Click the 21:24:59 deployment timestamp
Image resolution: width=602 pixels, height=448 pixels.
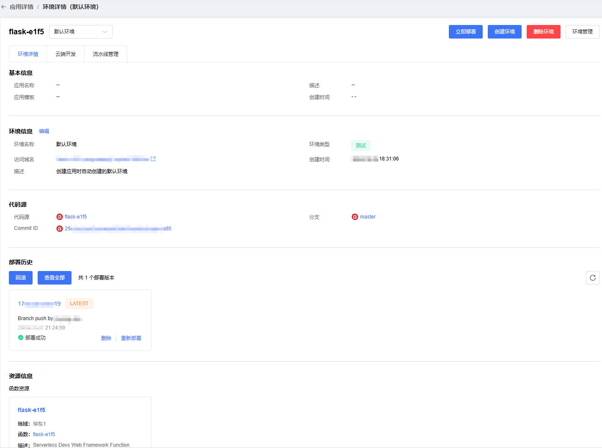click(x=55, y=328)
